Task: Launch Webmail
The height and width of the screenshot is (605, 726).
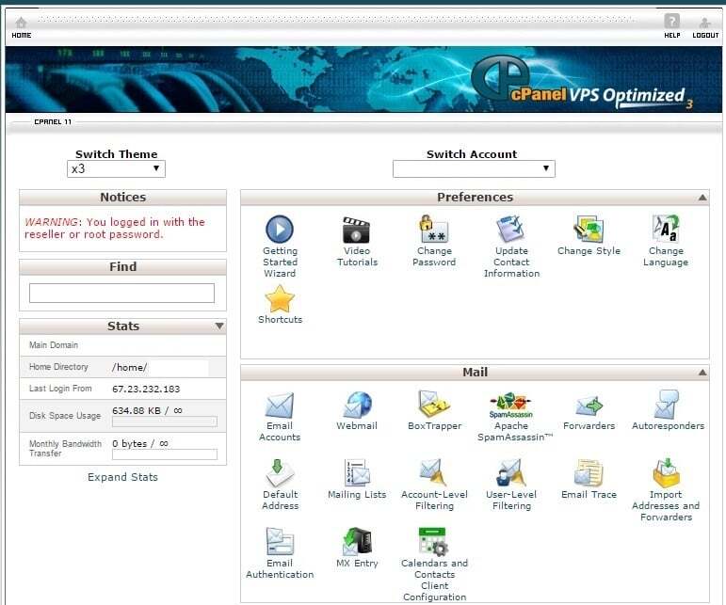Action: click(x=357, y=411)
